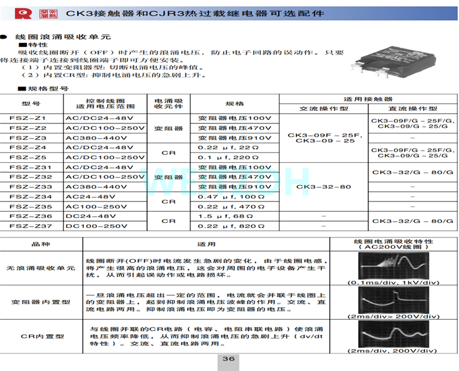Click the 适用接触器 header cell
This screenshot has height=371, width=459.
368,99
